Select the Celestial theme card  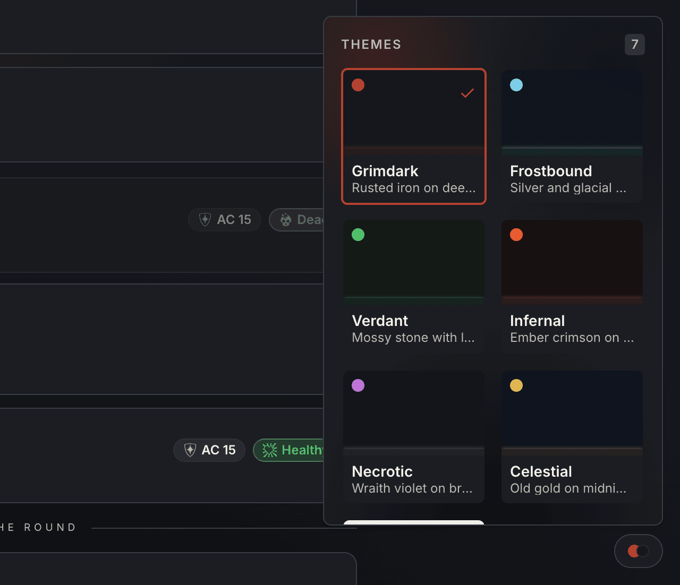(572, 437)
